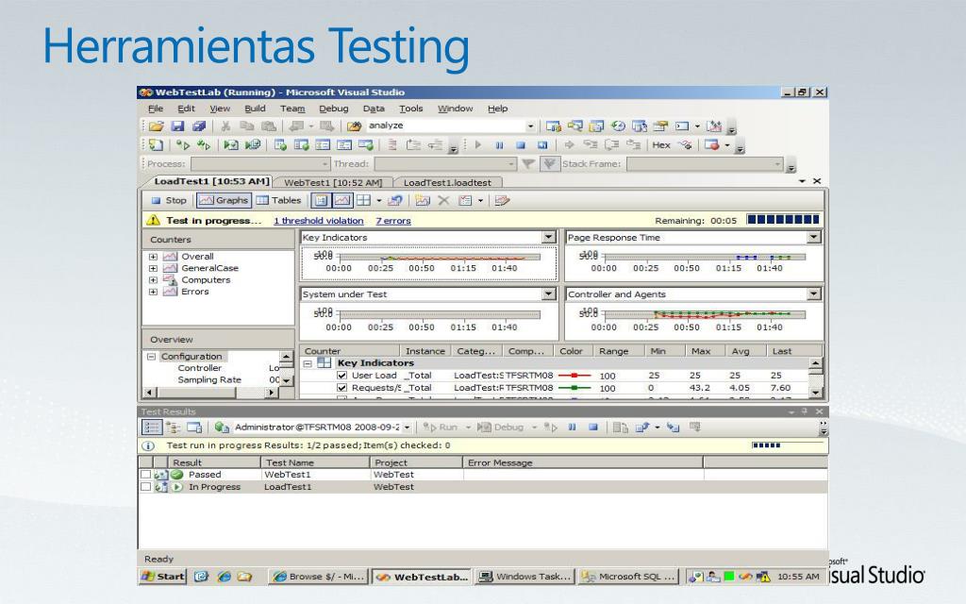Image resolution: width=966 pixels, height=604 pixels.
Task: Open the 7 errors link
Action: 393,221
